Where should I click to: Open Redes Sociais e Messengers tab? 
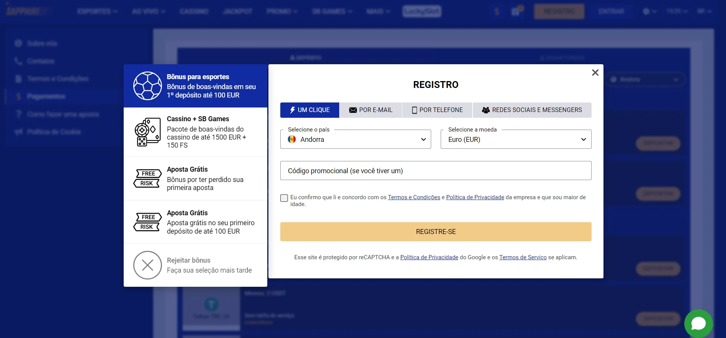(532, 110)
